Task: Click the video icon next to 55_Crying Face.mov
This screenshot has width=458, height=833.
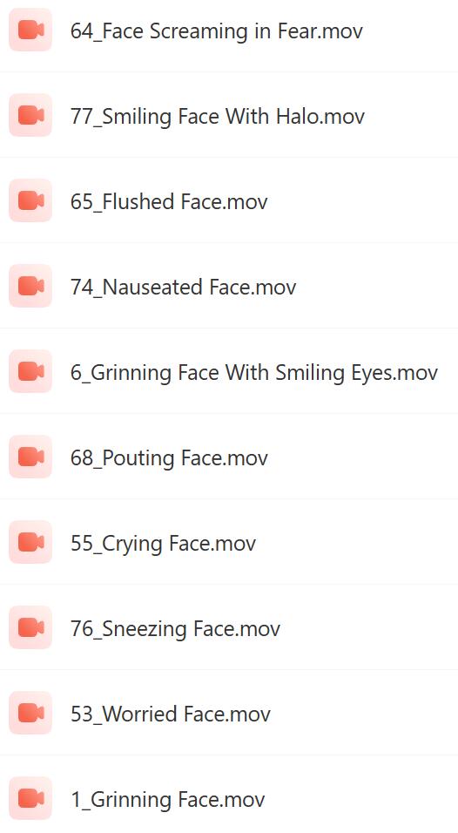Action: 30,542
